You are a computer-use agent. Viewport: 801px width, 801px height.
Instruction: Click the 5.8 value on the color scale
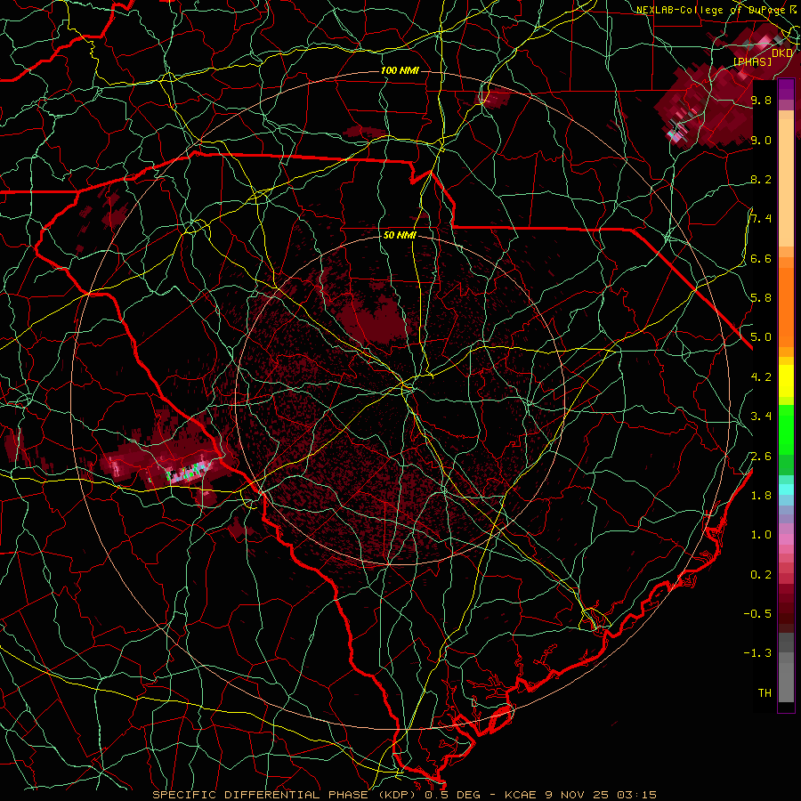(761, 298)
